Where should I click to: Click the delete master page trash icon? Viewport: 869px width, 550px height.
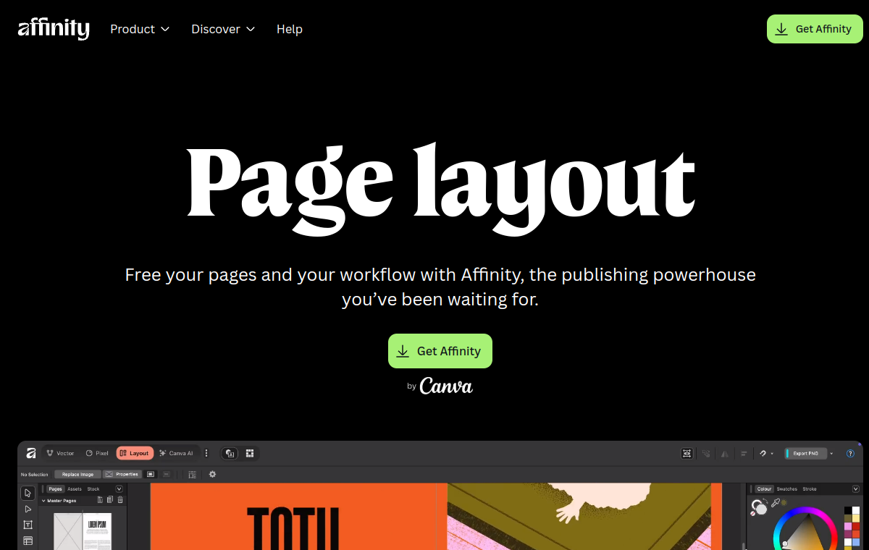(120, 499)
